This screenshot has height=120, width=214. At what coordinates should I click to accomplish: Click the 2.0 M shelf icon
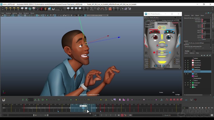(84, 9)
